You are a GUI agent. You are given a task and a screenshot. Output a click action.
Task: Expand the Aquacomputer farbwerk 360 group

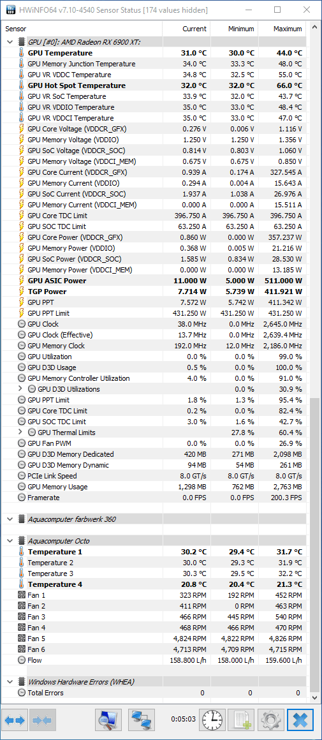coord(10,519)
